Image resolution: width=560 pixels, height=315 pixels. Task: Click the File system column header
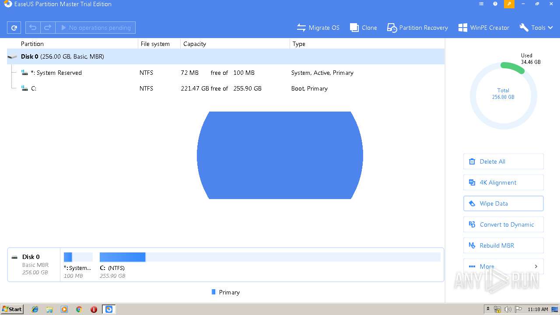155,44
